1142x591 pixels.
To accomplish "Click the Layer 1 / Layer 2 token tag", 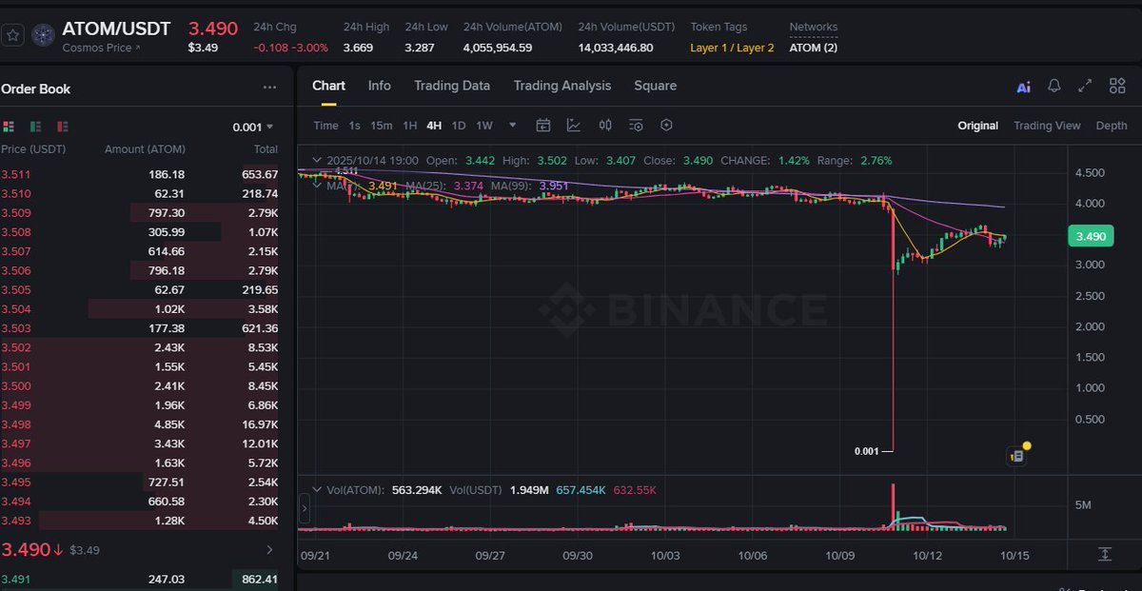I will pos(732,48).
